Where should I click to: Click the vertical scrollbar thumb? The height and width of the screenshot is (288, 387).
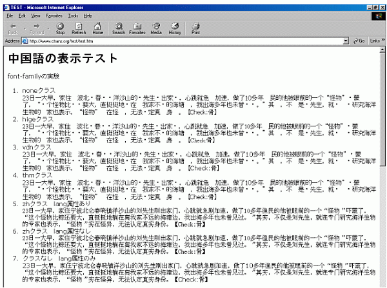(x=382, y=110)
